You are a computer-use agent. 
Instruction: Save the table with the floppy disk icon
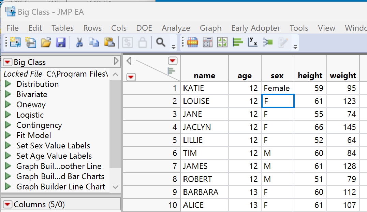[61, 42]
